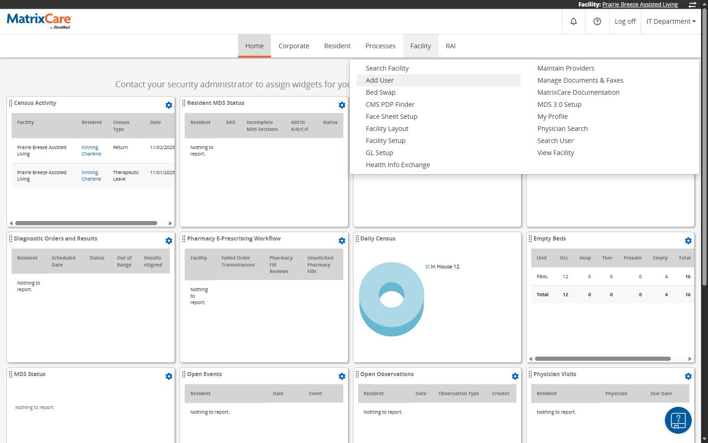Open Resident MDS Status settings gear
Screen dimensions: 708x443
coord(342,105)
